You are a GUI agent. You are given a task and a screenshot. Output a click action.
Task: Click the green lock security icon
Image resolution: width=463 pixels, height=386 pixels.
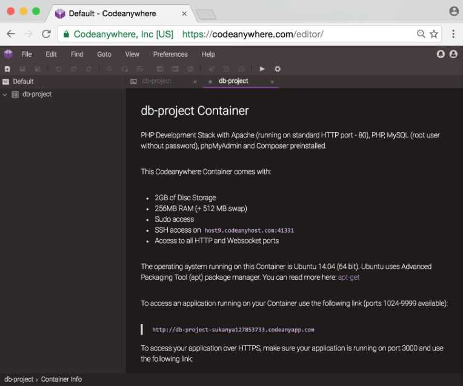pyautogui.click(x=67, y=35)
